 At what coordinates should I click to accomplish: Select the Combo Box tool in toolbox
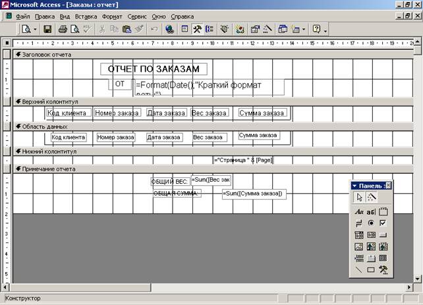coord(359,235)
